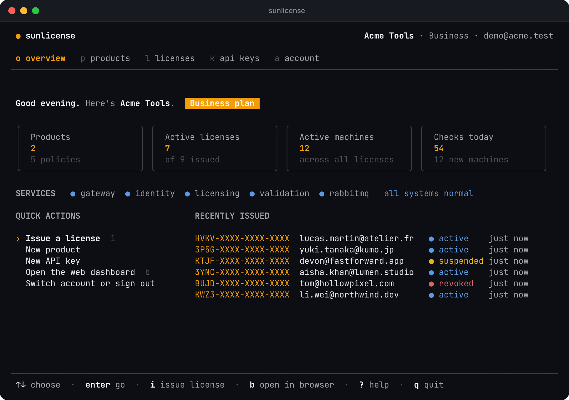Click the quit footer shortcut

pyautogui.click(x=429, y=385)
